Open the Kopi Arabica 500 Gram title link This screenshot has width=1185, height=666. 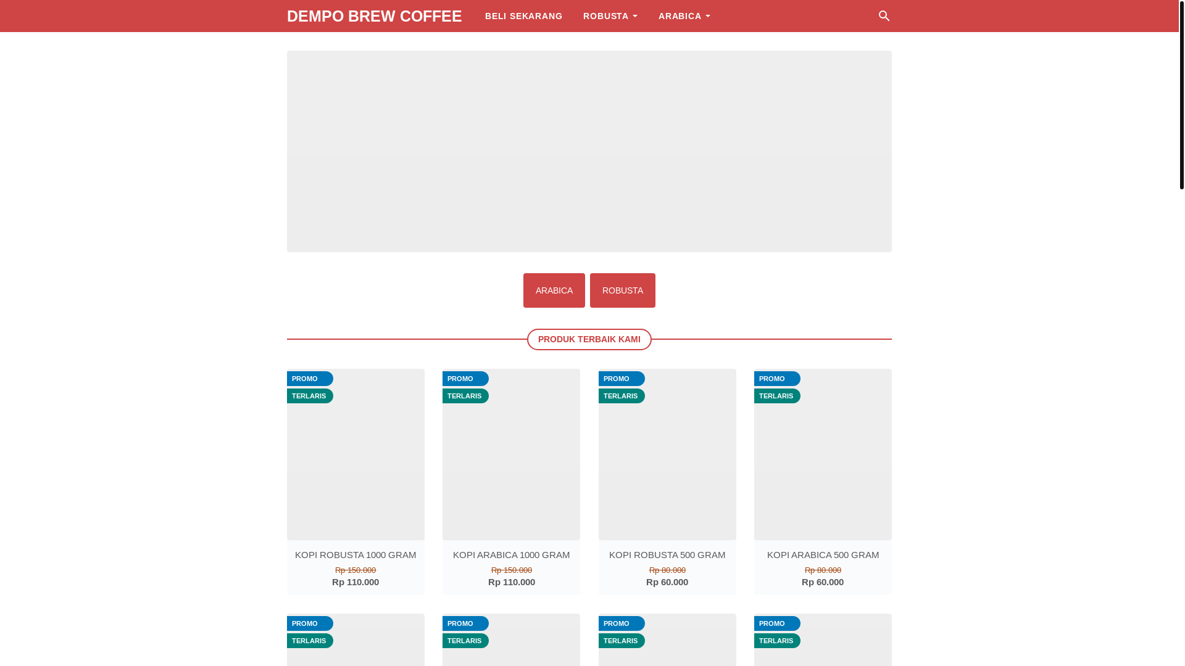click(823, 555)
